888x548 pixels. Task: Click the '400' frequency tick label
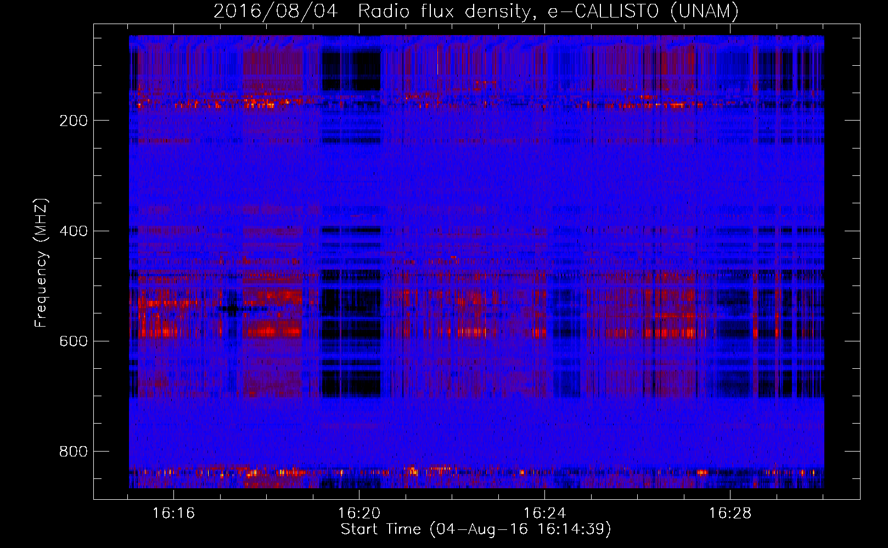(x=73, y=231)
